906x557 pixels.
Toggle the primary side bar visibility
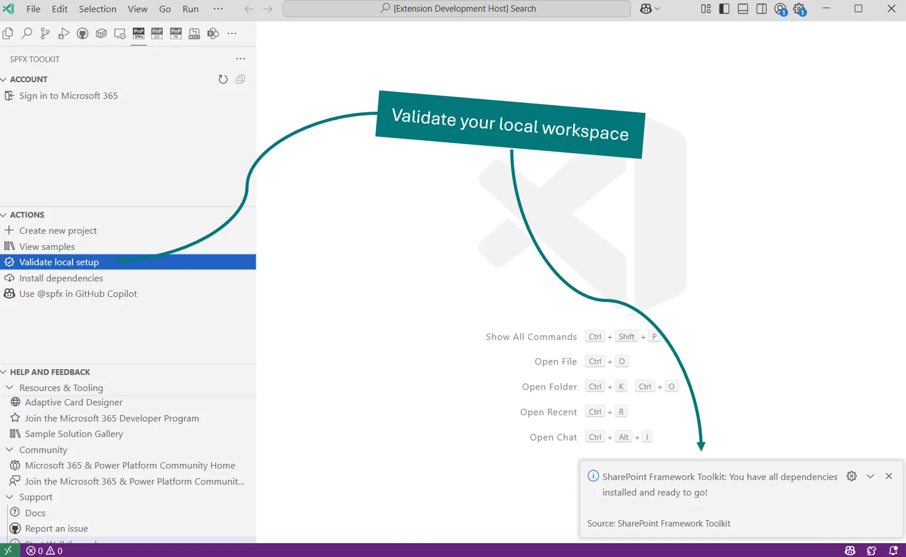pyautogui.click(x=724, y=9)
